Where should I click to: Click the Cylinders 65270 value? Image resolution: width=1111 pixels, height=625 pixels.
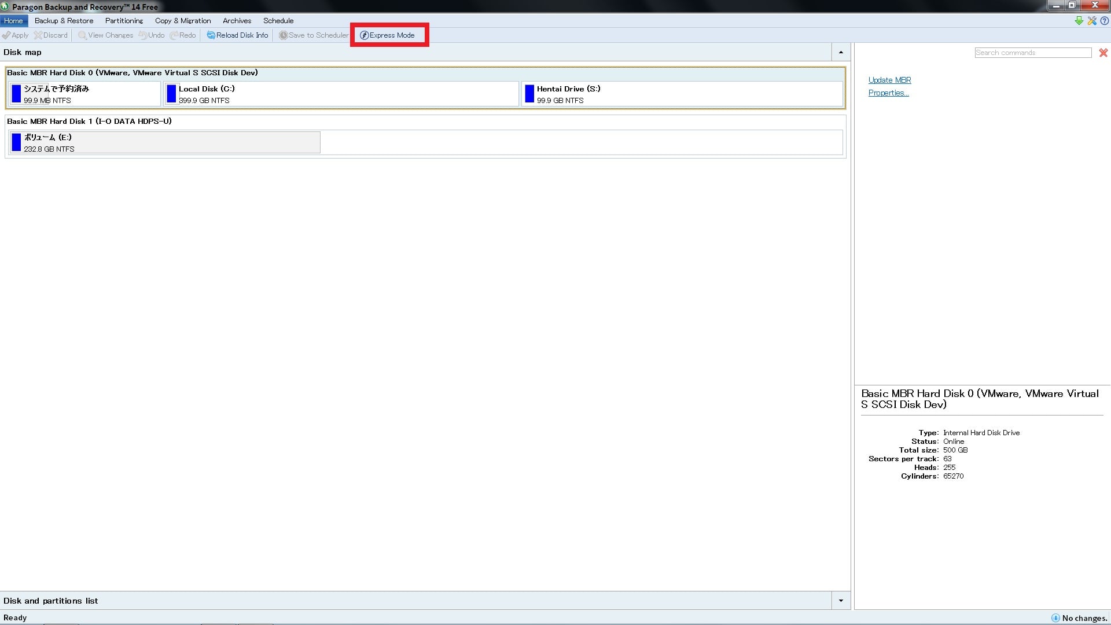[954, 476]
